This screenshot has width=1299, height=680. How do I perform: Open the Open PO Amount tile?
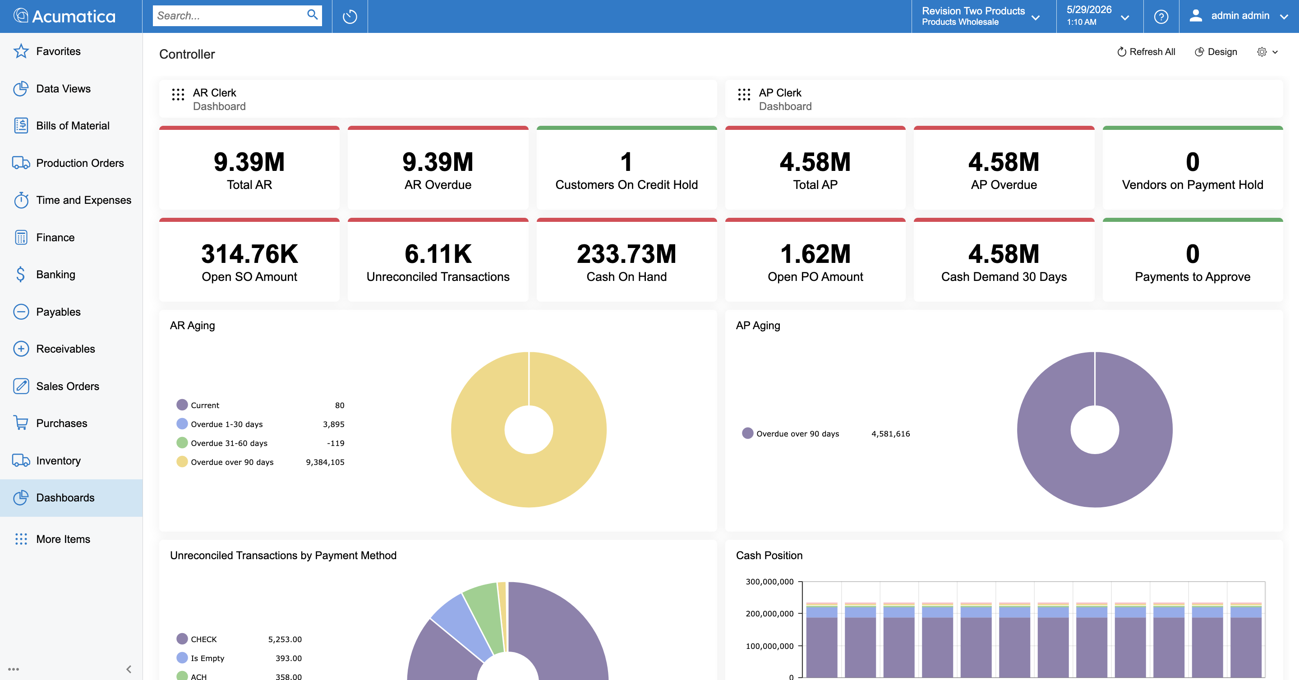coord(815,260)
